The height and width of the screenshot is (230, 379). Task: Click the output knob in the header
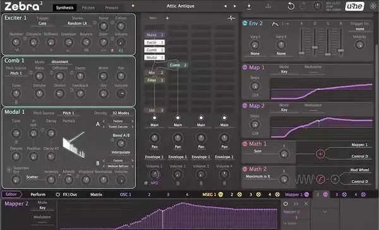point(318,6)
